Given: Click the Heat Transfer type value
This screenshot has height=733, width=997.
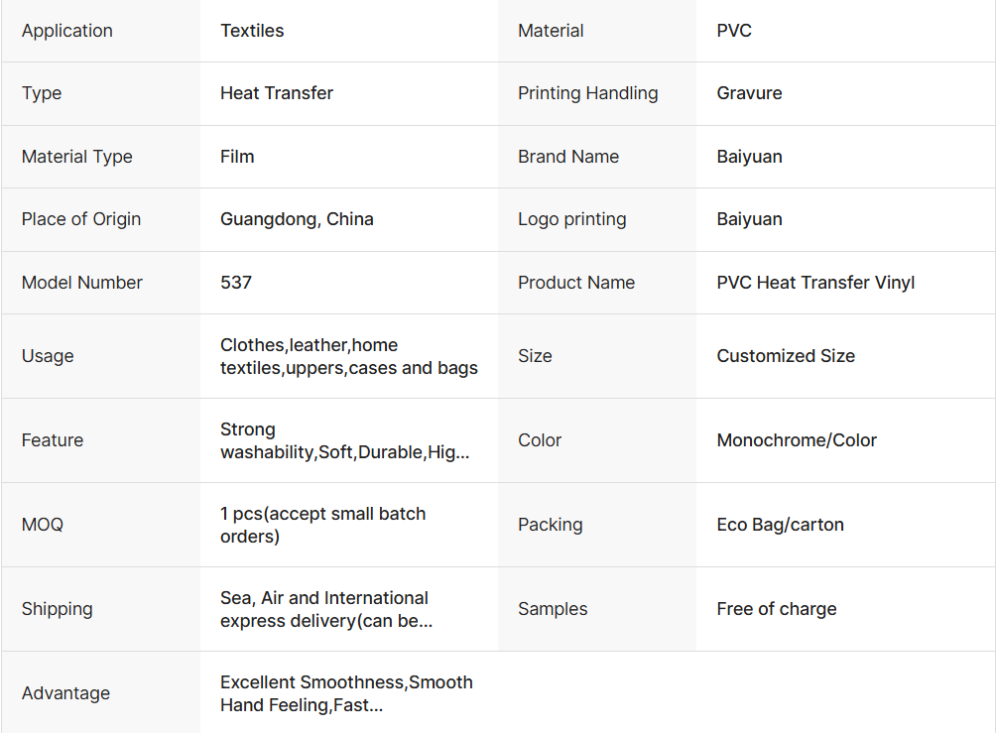Looking at the screenshot, I should point(277,93).
